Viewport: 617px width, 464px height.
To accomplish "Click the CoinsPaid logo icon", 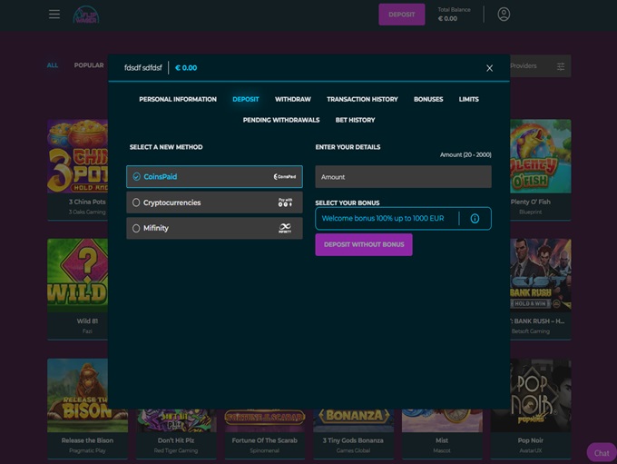I will (x=285, y=177).
